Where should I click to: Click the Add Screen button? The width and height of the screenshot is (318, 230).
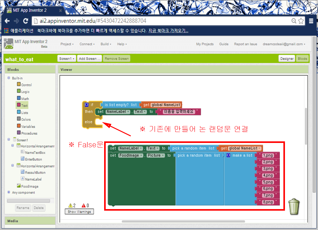click(x=89, y=58)
